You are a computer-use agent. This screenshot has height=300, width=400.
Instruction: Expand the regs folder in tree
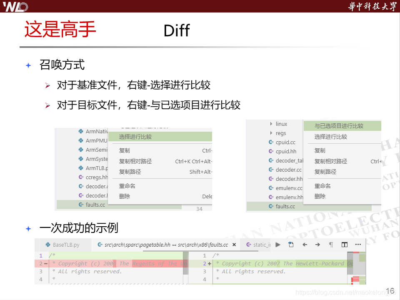[271, 133]
